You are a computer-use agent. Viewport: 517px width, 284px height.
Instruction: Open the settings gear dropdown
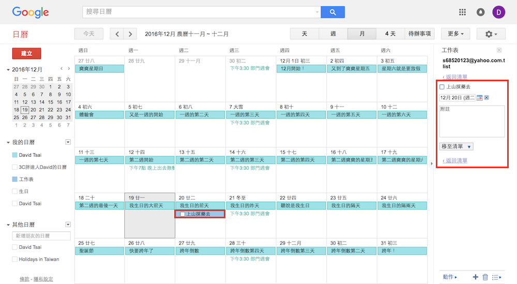coord(491,34)
